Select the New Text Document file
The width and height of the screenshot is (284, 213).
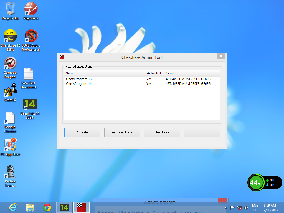[29, 78]
